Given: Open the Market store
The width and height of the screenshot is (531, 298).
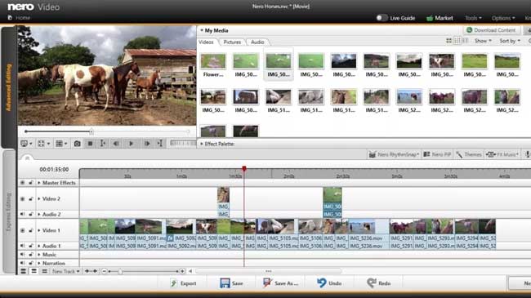Looking at the screenshot, I should point(440,18).
